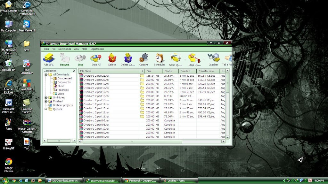Close the Categories panel
This screenshot has width=328, height=184.
click(74, 71)
